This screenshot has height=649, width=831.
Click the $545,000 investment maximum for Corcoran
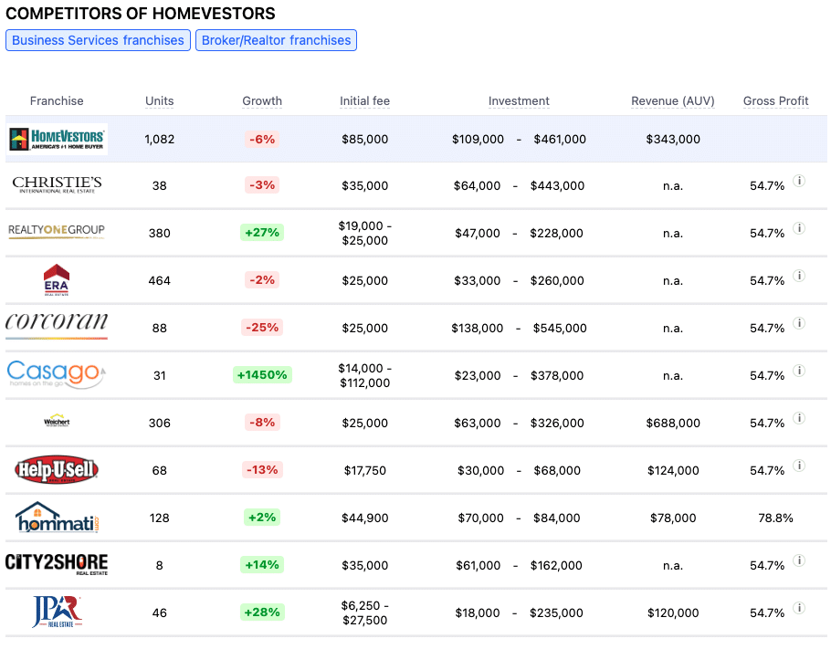[x=560, y=328]
